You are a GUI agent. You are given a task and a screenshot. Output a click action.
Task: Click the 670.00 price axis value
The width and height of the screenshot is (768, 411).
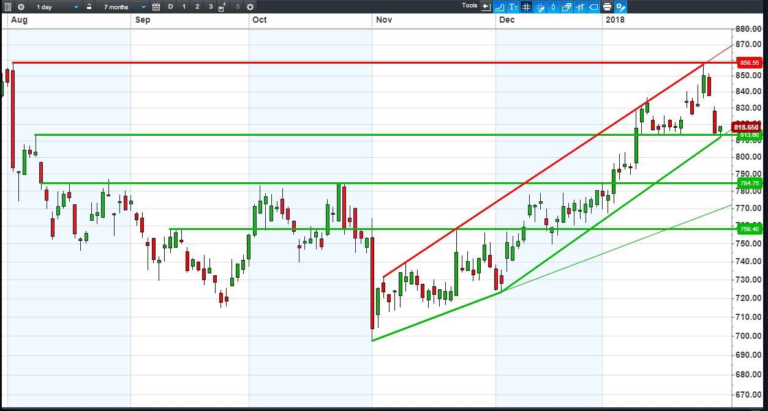(749, 394)
